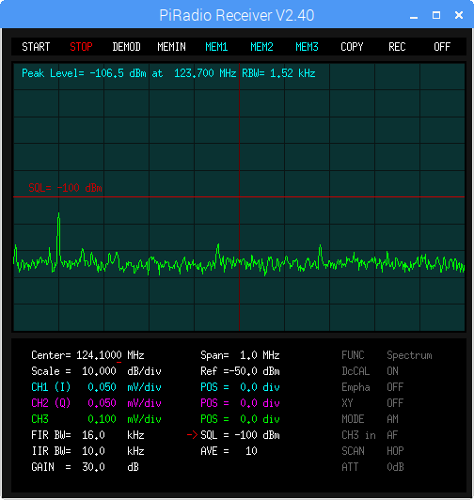
Task: Click the START button
Action: [36, 47]
